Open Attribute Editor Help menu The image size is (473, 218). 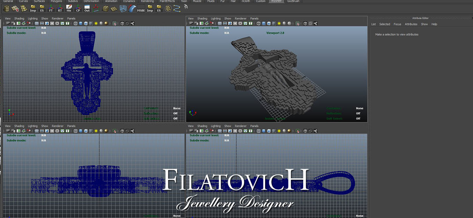tap(434, 24)
